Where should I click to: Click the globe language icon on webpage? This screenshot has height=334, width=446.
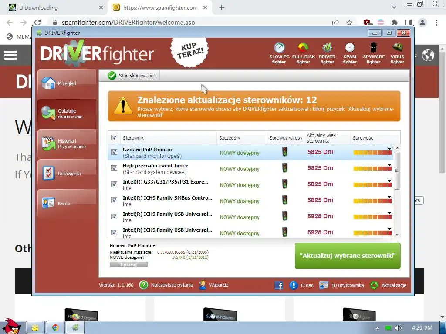(428, 55)
